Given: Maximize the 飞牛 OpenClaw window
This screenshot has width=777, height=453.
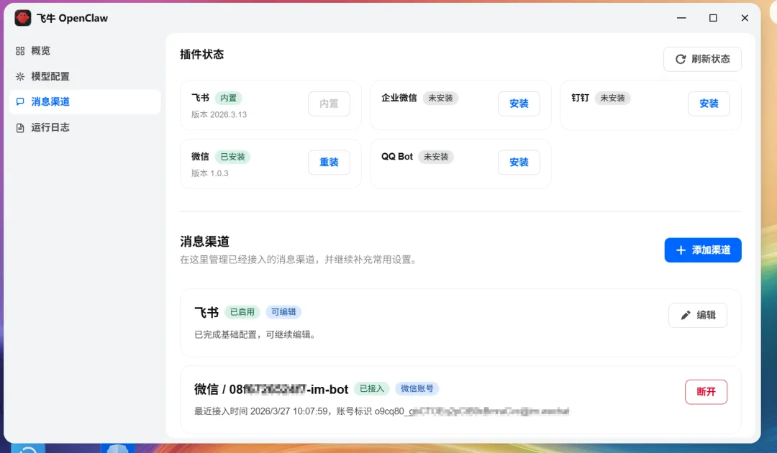Looking at the screenshot, I should (x=713, y=18).
